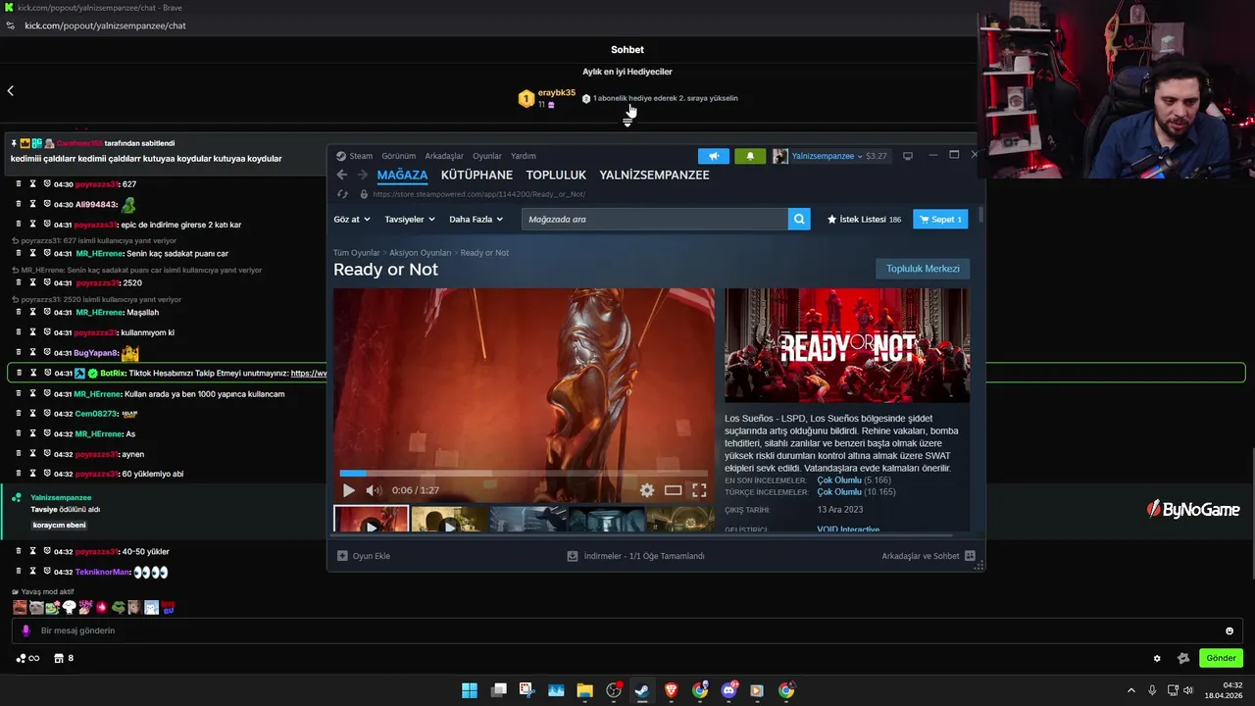Open VOID Interactive developer link

click(x=848, y=529)
